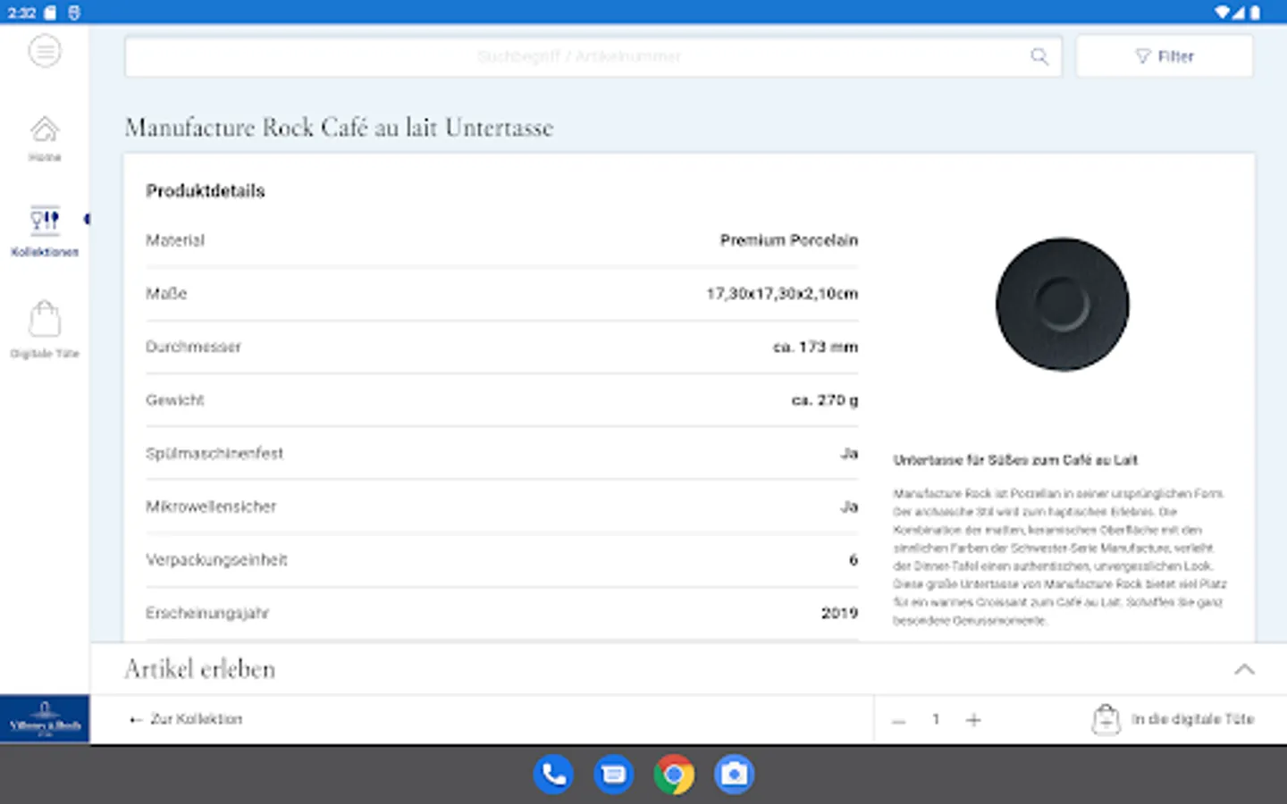Select the Erscheinungsjahr value 2019
This screenshot has width=1287, height=804.
pyautogui.click(x=839, y=613)
